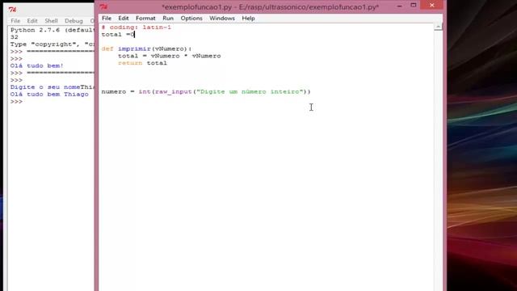This screenshot has height=291, width=517.
Task: Open Edit menu in the Python Shell window
Action: [x=32, y=21]
